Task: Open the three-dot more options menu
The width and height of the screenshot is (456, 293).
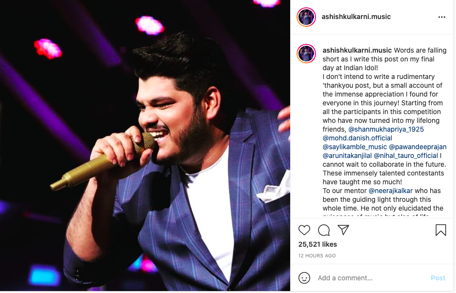Action: [x=442, y=17]
